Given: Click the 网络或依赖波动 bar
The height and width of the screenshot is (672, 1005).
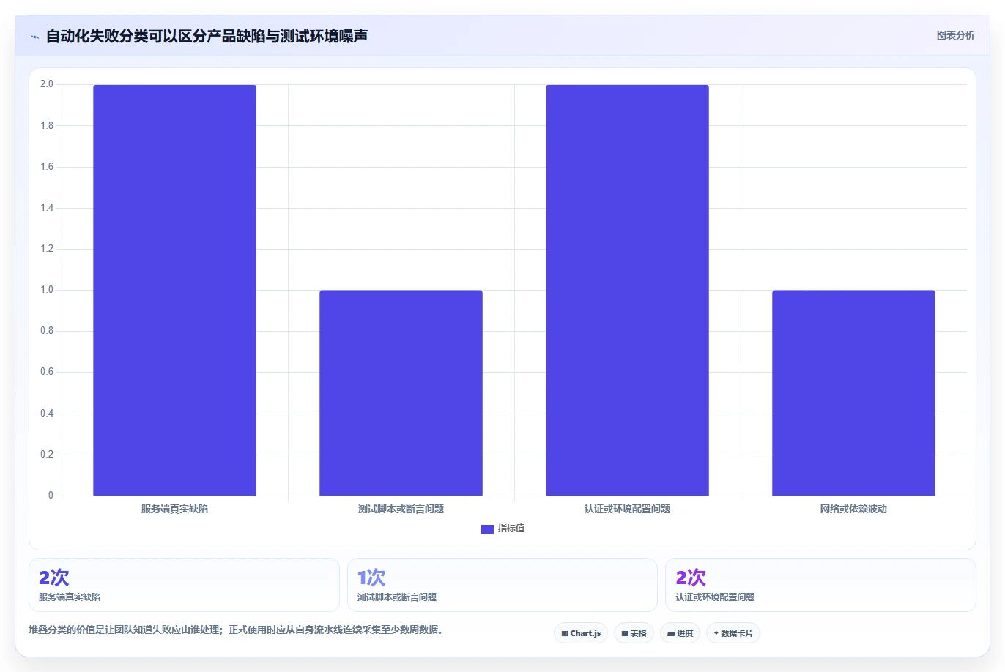Looking at the screenshot, I should click(853, 393).
